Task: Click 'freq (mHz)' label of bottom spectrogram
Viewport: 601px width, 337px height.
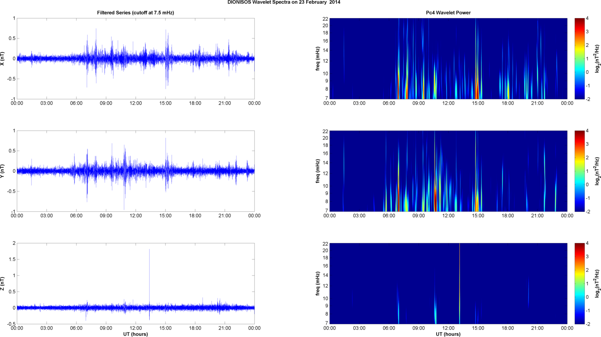Action: point(318,283)
